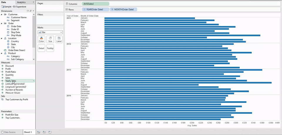This screenshot has height=135, width=282.
Task: Expand the MONTH(Order Date) pill
Action: [x=113, y=10]
